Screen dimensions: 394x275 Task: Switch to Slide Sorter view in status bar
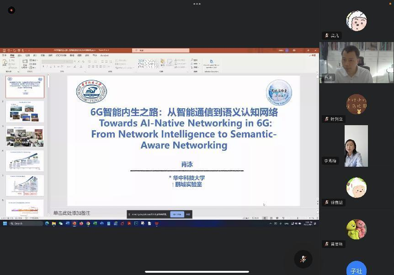pyautogui.click(x=271, y=218)
